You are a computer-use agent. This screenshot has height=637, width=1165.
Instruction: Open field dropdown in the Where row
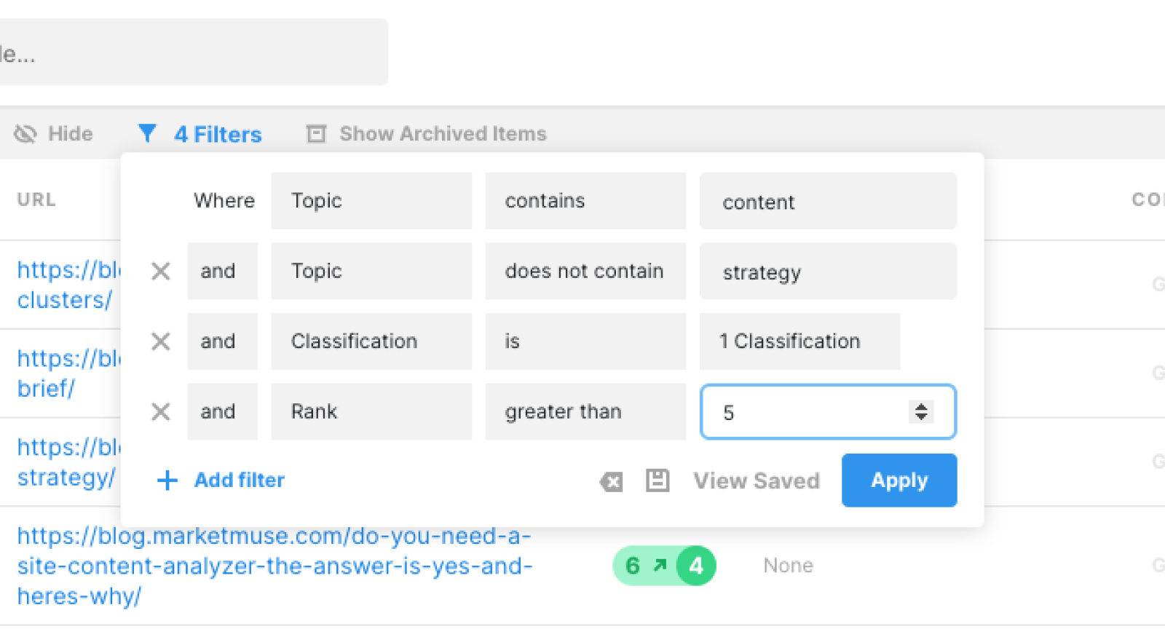(x=371, y=201)
